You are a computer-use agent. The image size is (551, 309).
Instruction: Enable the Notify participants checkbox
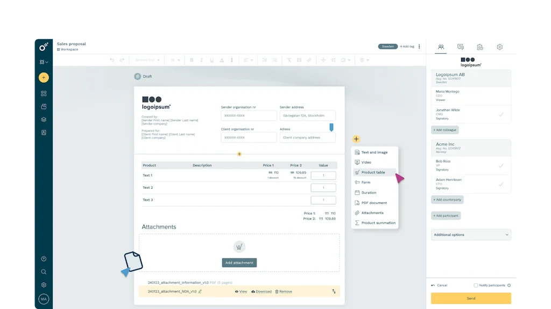coord(477,285)
